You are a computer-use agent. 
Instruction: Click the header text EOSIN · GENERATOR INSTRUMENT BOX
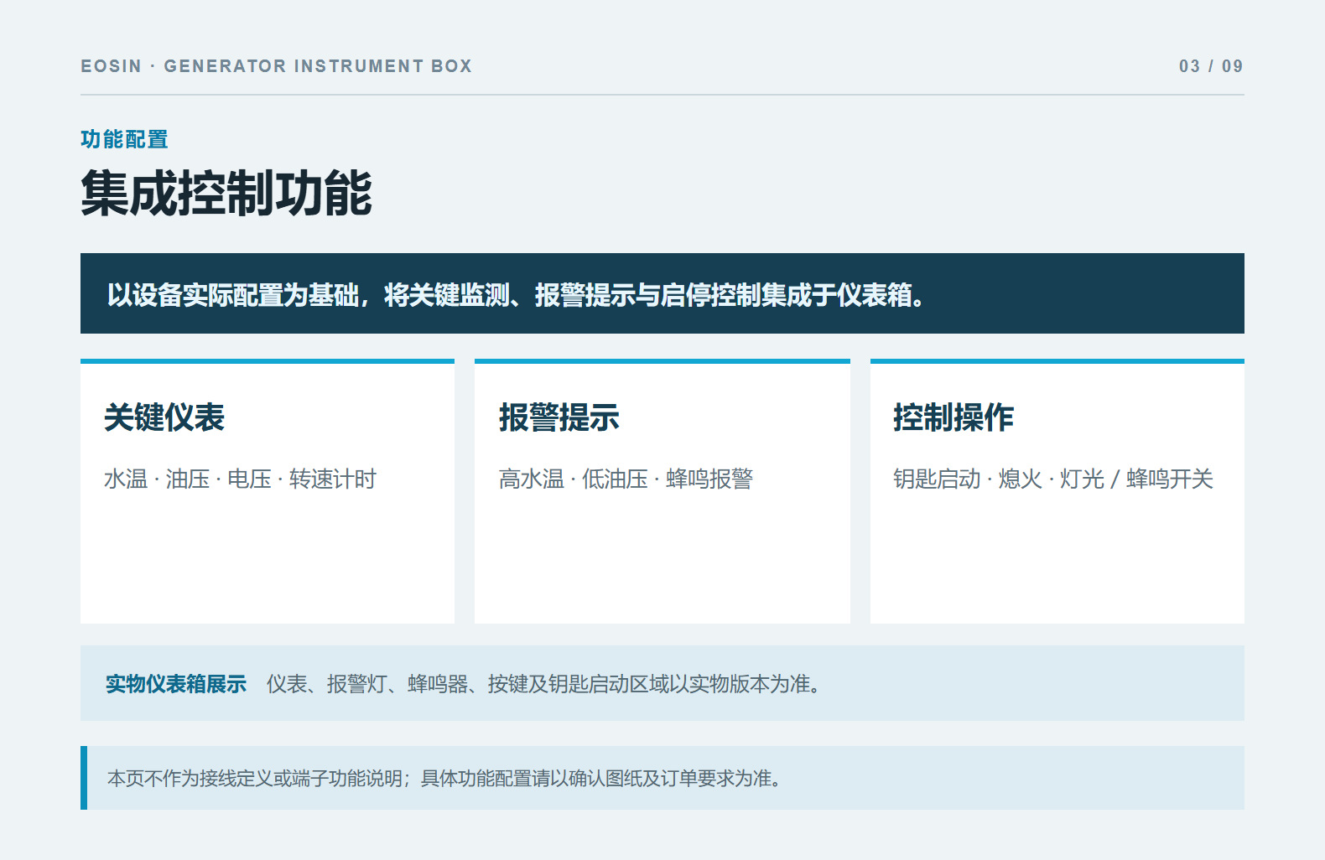click(276, 66)
